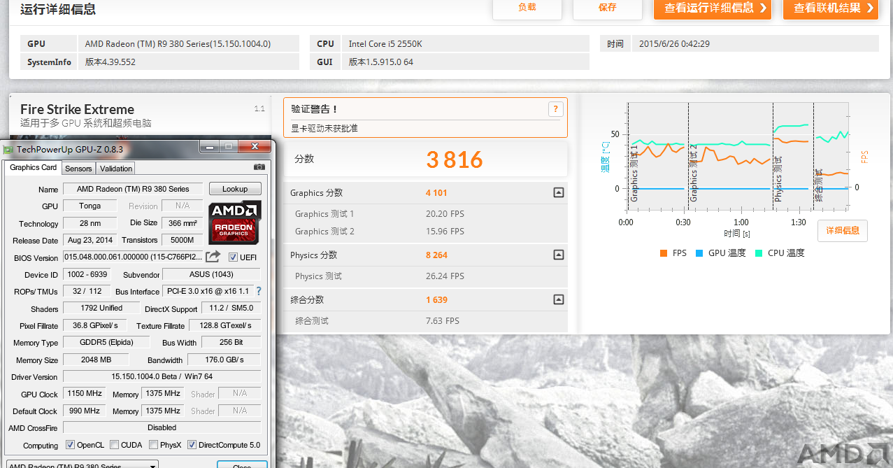Collapse the 综合分数 section

point(558,299)
